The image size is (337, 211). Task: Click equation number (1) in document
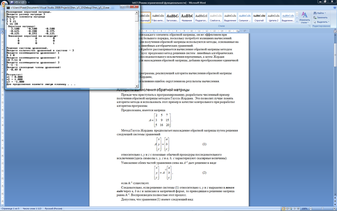point(204,144)
